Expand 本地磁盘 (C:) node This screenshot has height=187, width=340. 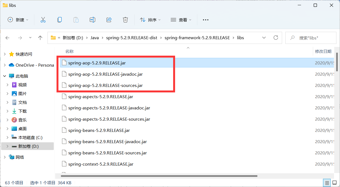[x=8, y=138]
